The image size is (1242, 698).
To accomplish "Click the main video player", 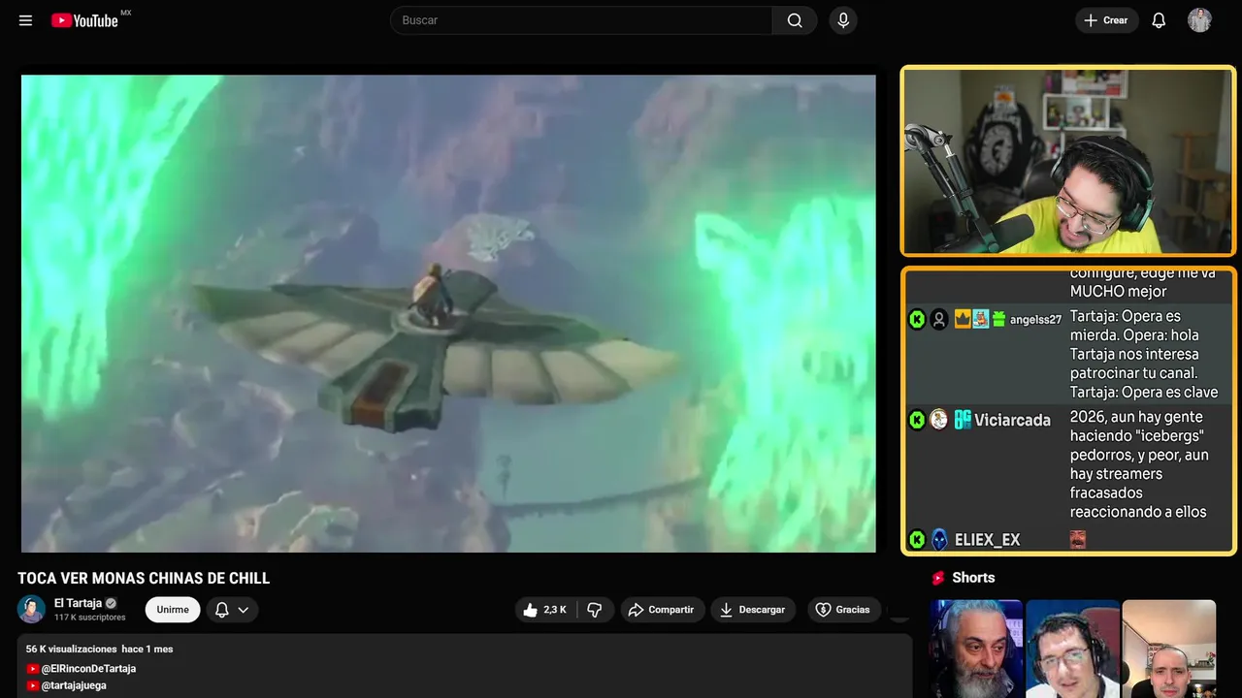I will point(448,313).
